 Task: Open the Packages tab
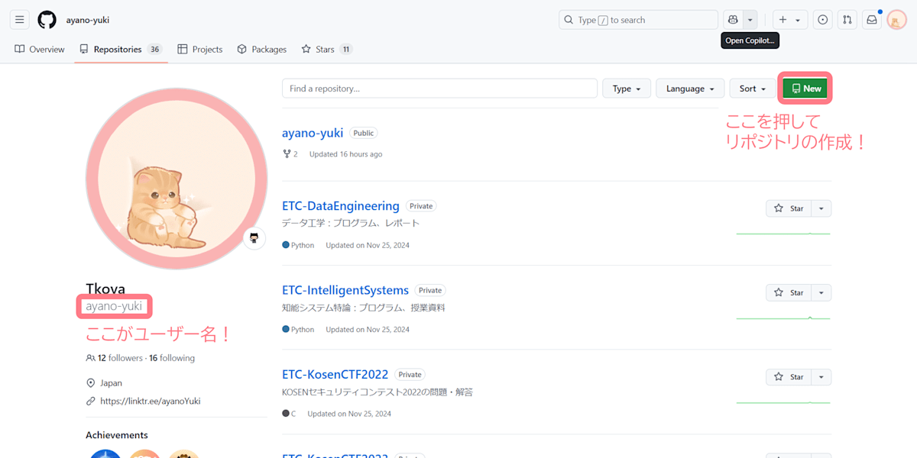pos(261,49)
